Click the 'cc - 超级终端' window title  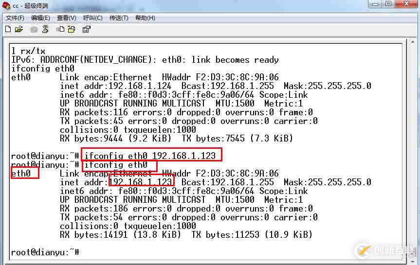tap(31, 6)
